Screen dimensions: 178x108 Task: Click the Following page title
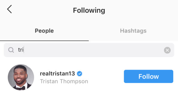pyautogui.click(x=89, y=10)
